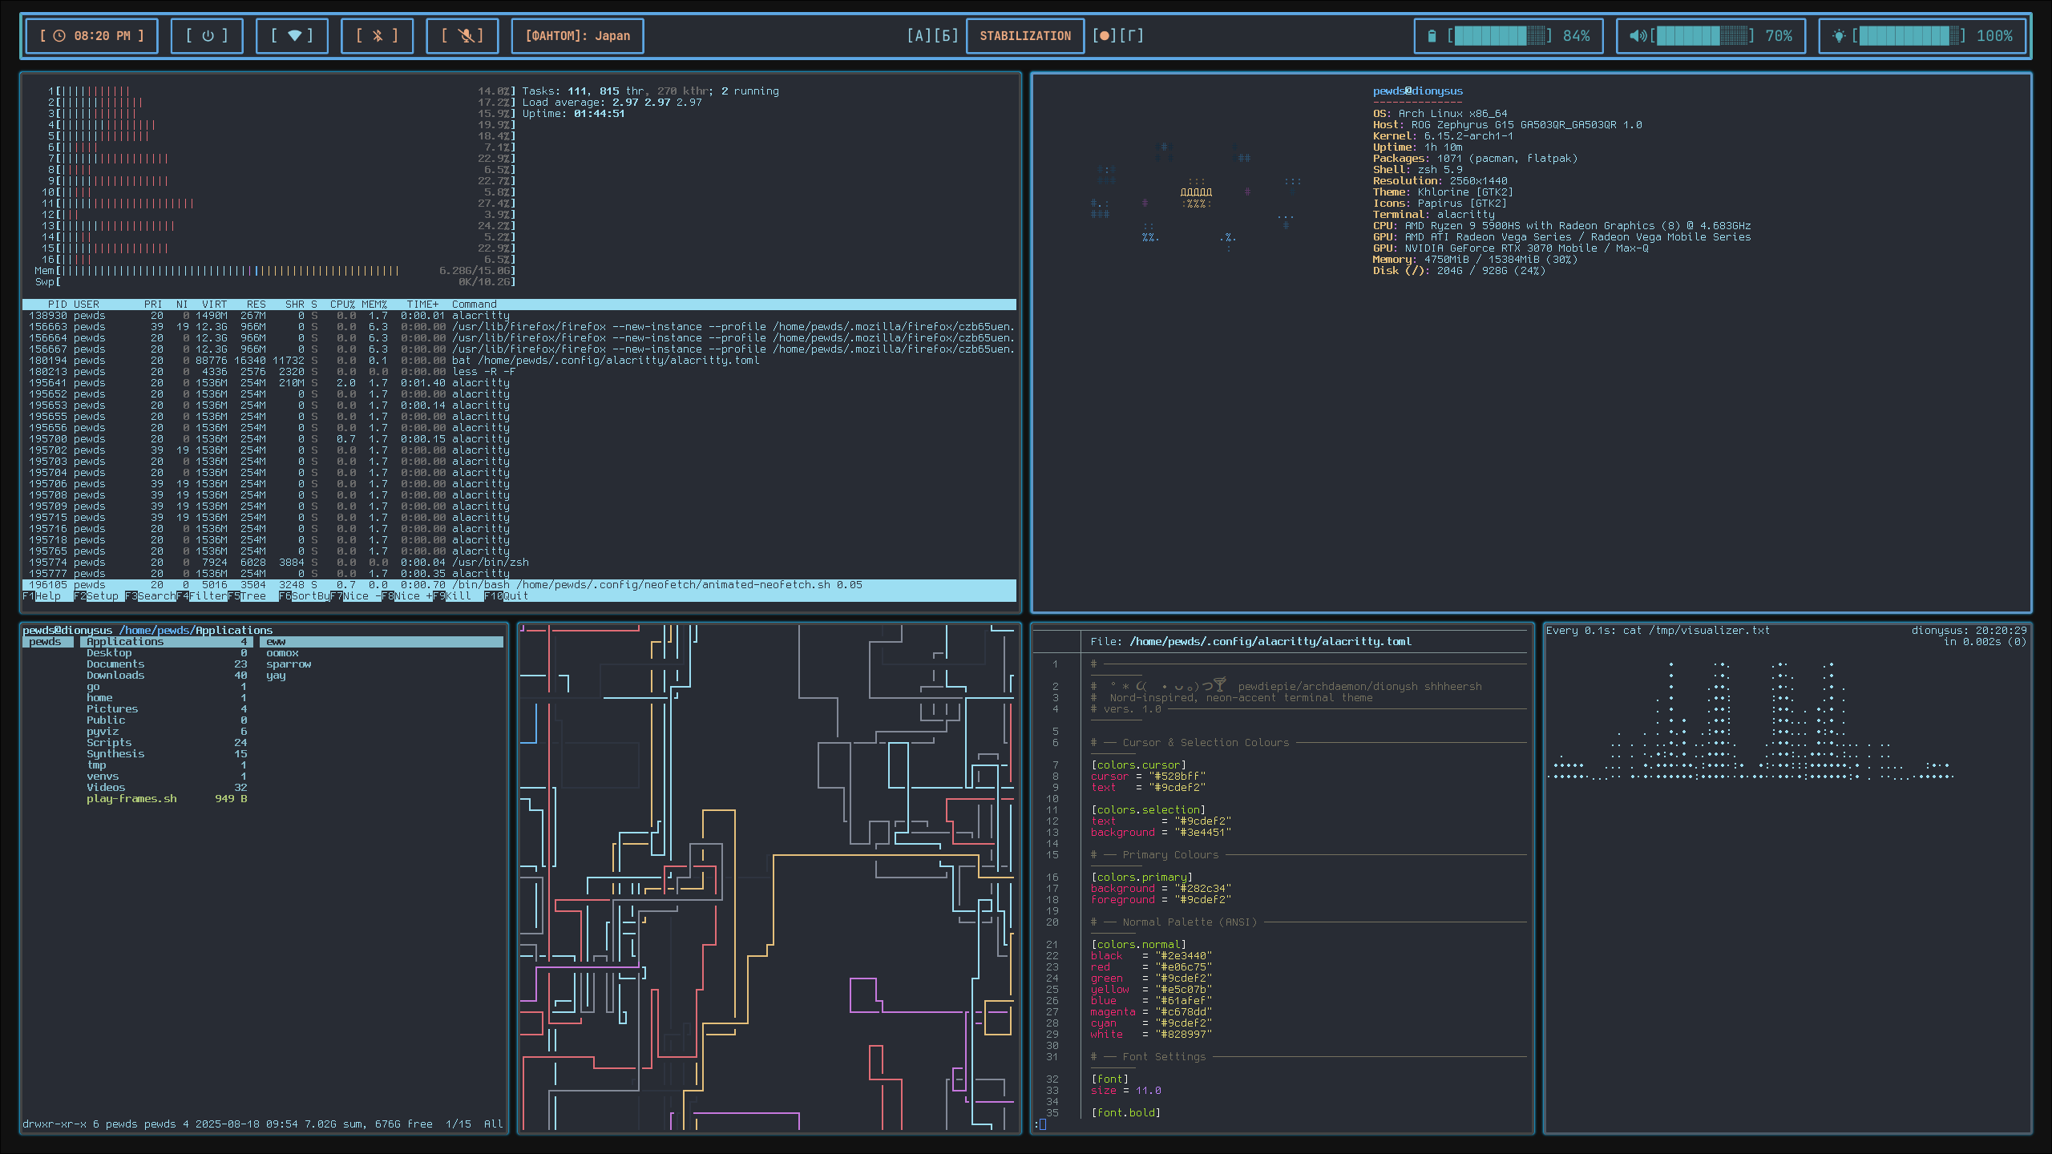Open the Documents folder in ranger
The height and width of the screenshot is (1154, 2052).
click(167, 664)
